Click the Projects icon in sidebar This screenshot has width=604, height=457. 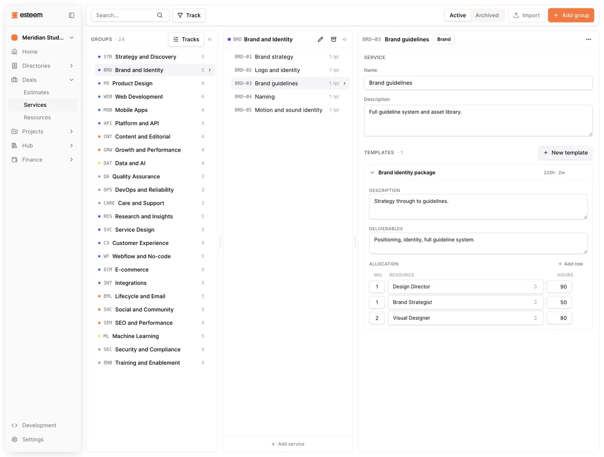(15, 131)
